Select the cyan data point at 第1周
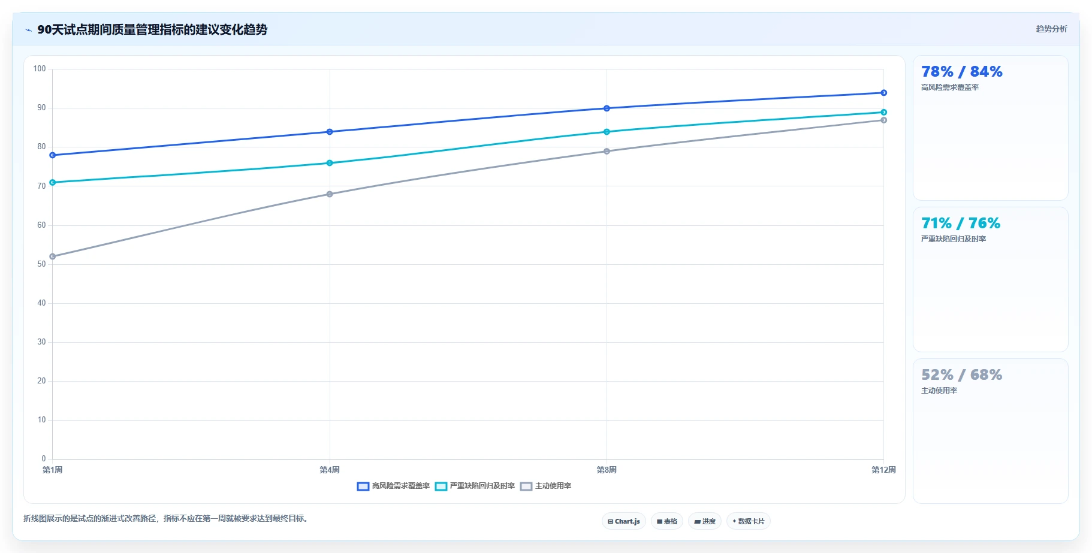The width and height of the screenshot is (1092, 553). (53, 182)
